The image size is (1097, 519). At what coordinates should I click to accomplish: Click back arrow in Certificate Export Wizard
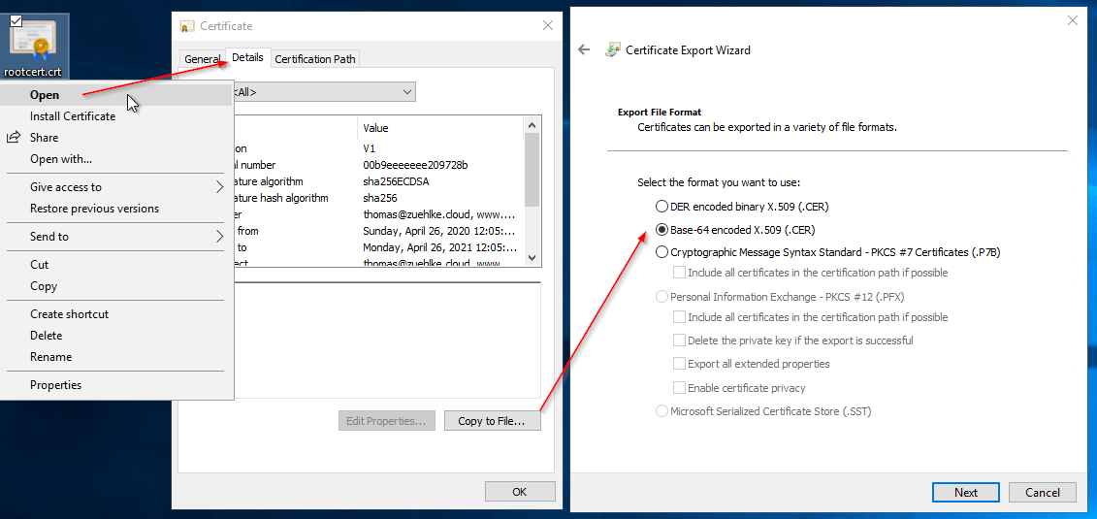[584, 49]
